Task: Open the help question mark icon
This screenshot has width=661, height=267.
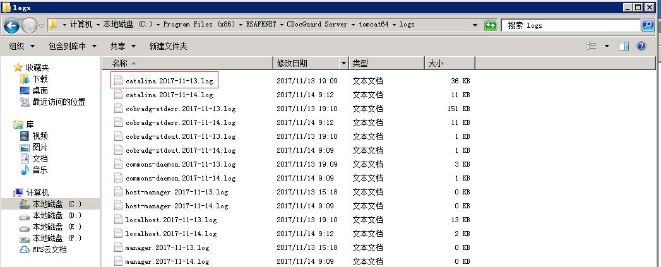Action: coord(641,46)
